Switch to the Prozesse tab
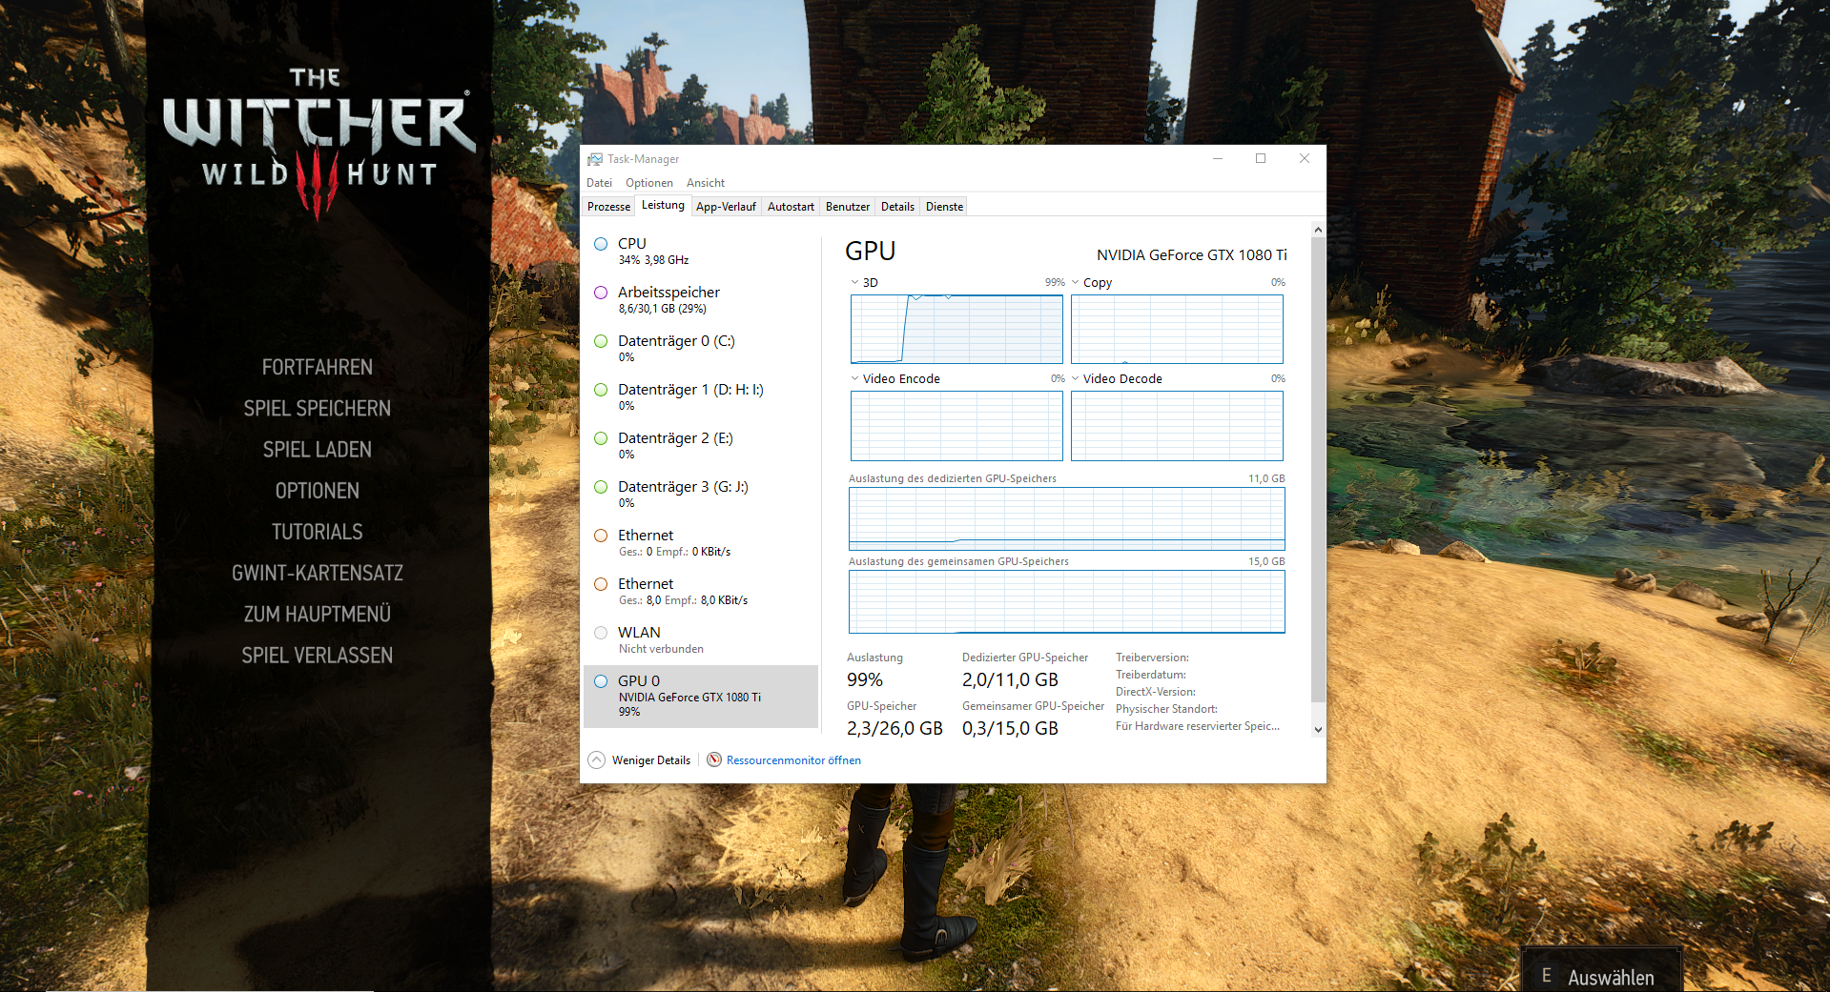Screen dimensions: 1830x992 pyautogui.click(x=607, y=205)
